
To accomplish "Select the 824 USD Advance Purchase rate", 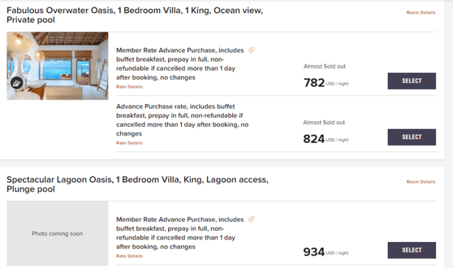I will [x=412, y=137].
